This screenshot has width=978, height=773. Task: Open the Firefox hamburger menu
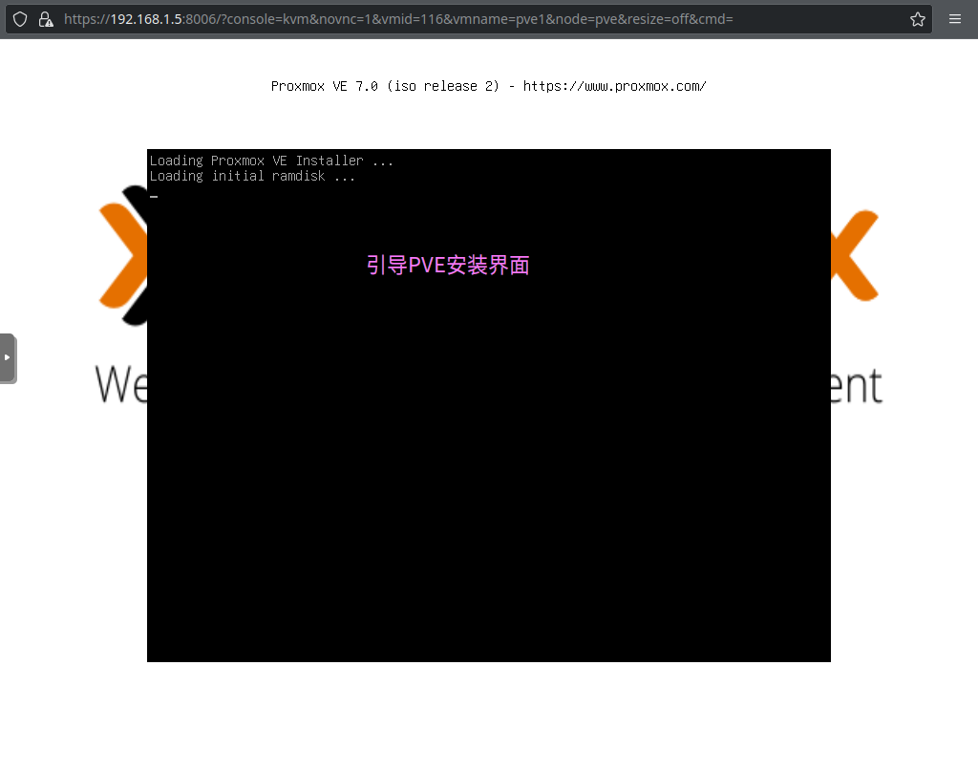[955, 19]
